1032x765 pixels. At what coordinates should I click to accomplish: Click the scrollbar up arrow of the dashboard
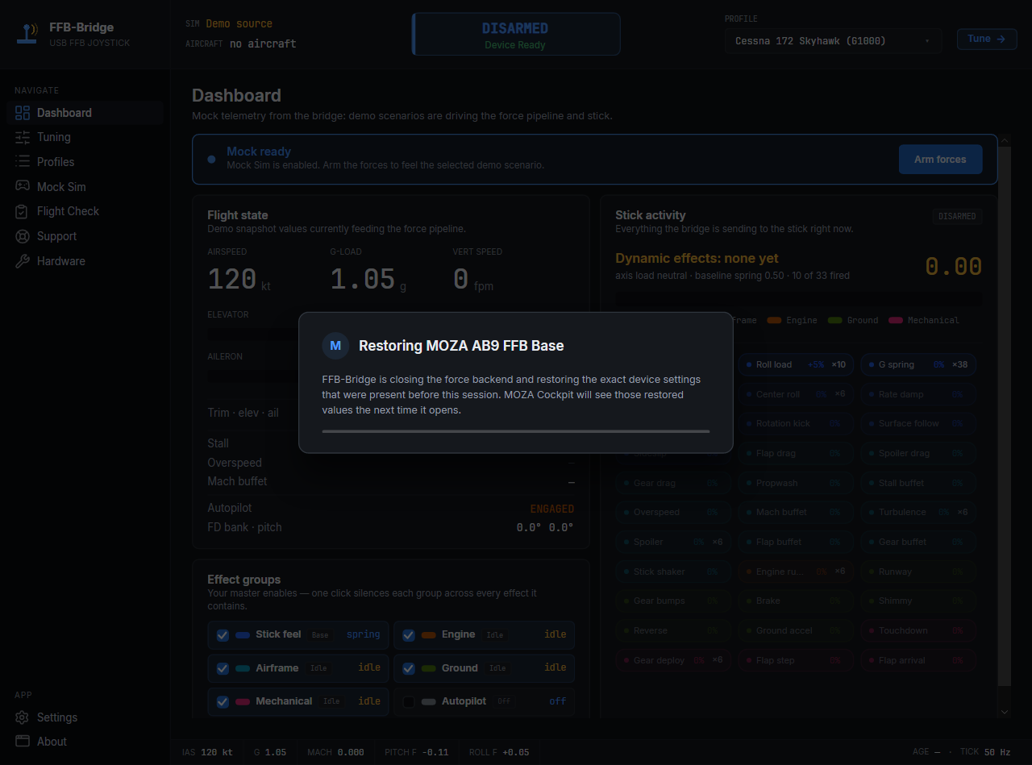1005,141
